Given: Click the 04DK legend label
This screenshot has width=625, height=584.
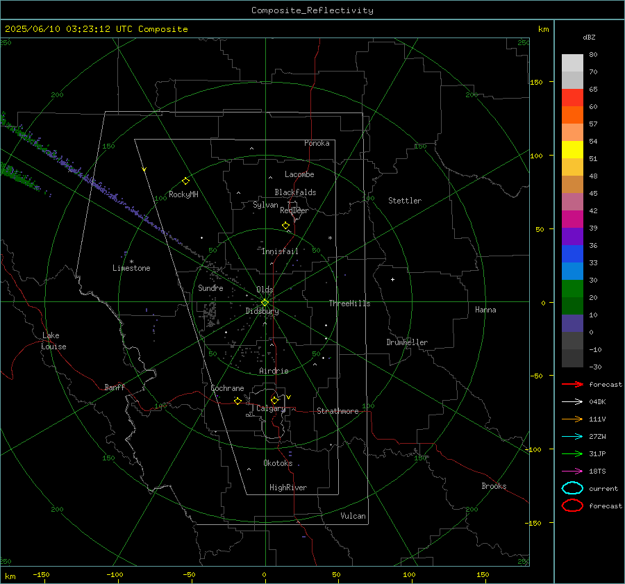Looking at the screenshot, I should pyautogui.click(x=597, y=402).
